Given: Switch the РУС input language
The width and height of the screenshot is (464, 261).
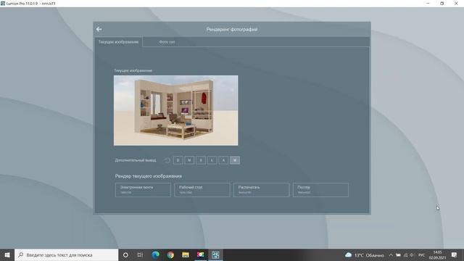Looking at the screenshot, I should point(422,255).
